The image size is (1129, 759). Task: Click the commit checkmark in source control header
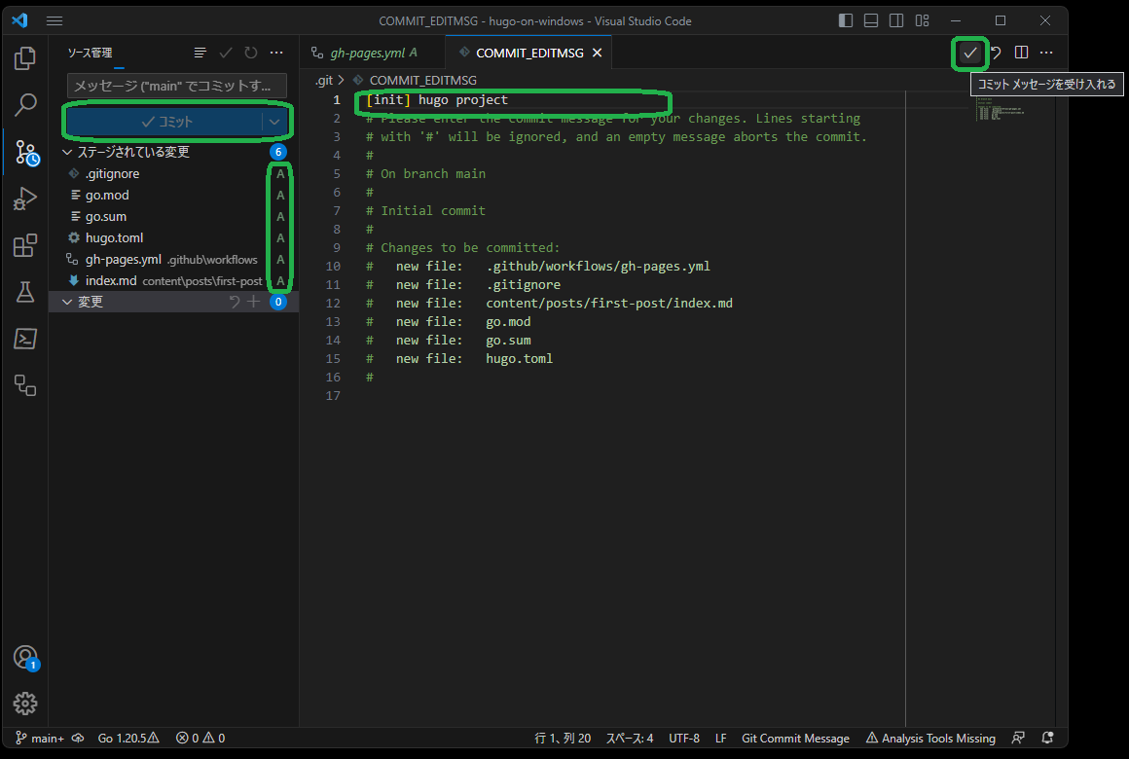click(x=226, y=53)
